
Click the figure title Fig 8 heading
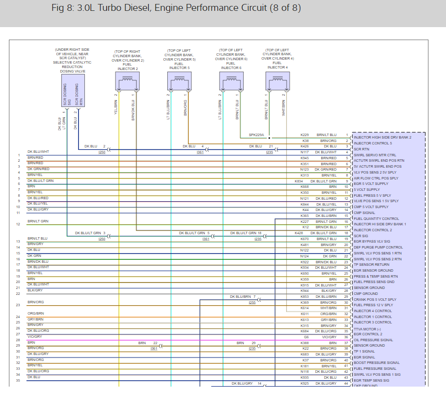pyautogui.click(x=176, y=8)
